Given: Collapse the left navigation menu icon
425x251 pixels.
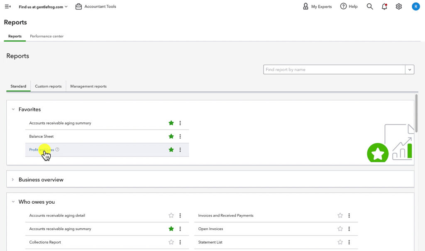Looking at the screenshot, I should click(7, 7).
